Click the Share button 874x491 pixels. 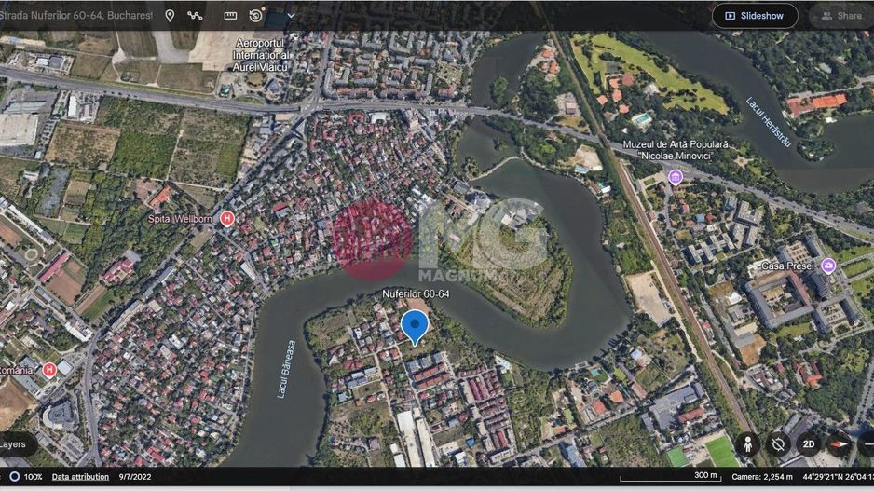840,16
